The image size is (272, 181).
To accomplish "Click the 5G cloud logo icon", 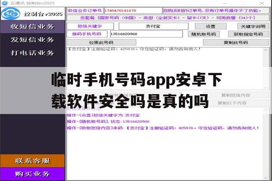I will [11, 14].
